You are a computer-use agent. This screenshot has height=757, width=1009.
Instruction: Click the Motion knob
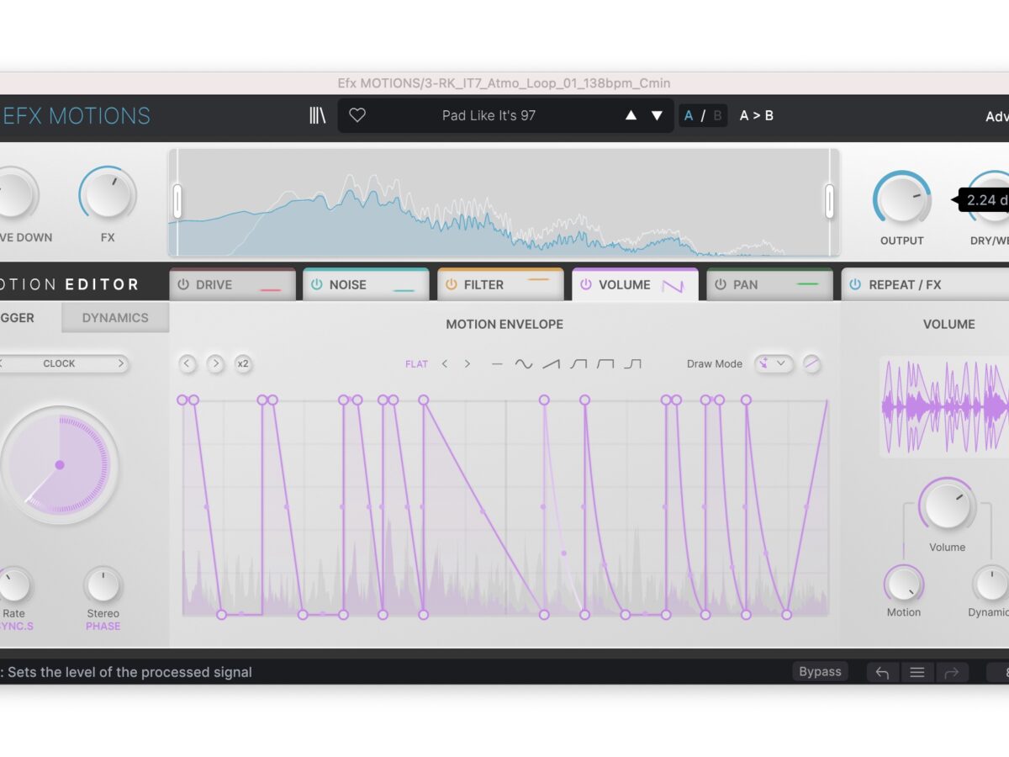(904, 584)
